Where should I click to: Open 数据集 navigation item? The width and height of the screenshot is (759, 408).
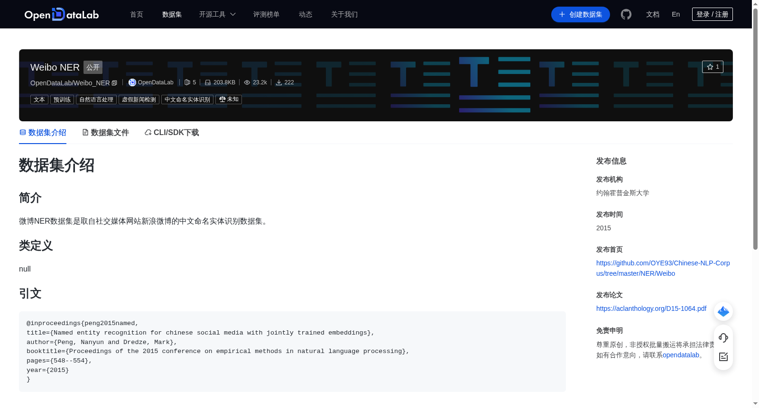(172, 14)
